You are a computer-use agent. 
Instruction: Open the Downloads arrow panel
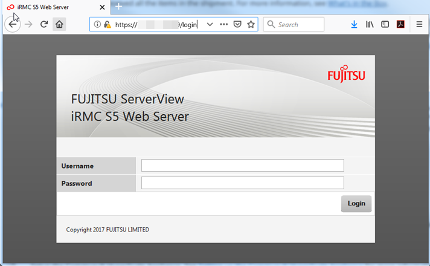click(x=354, y=24)
